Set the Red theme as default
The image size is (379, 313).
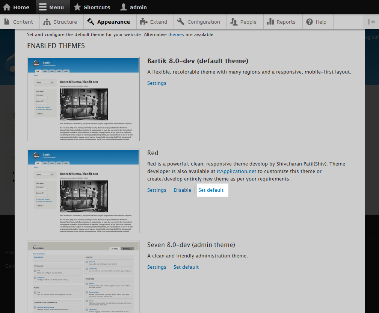tap(211, 190)
